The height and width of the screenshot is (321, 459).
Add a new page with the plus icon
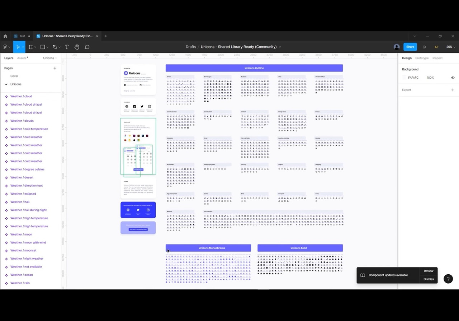(x=55, y=68)
